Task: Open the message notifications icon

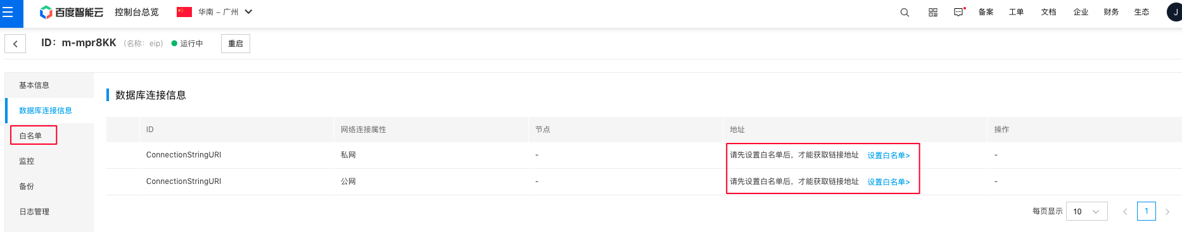Action: click(x=959, y=12)
